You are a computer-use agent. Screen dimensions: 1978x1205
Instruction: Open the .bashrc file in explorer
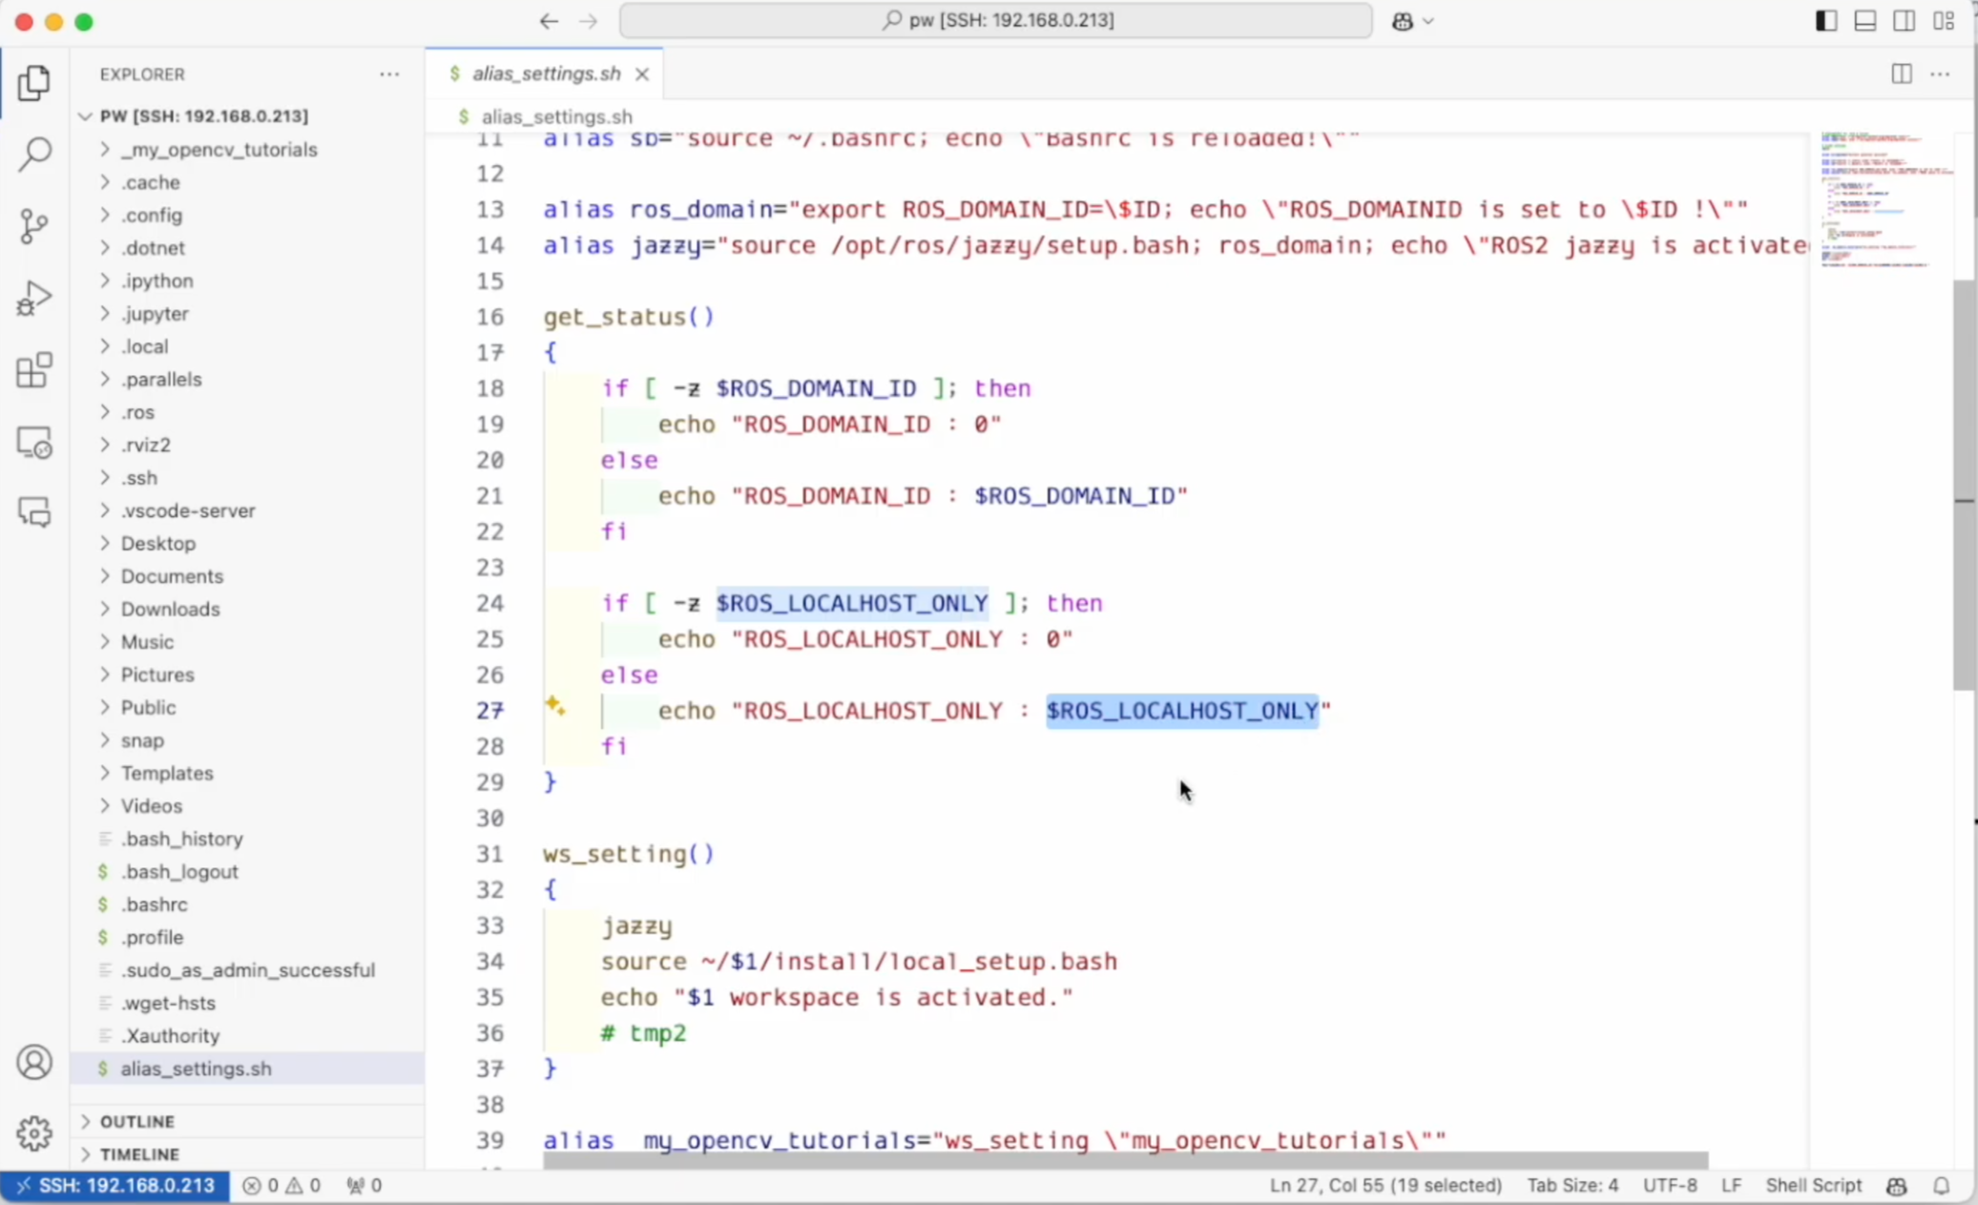(x=154, y=904)
